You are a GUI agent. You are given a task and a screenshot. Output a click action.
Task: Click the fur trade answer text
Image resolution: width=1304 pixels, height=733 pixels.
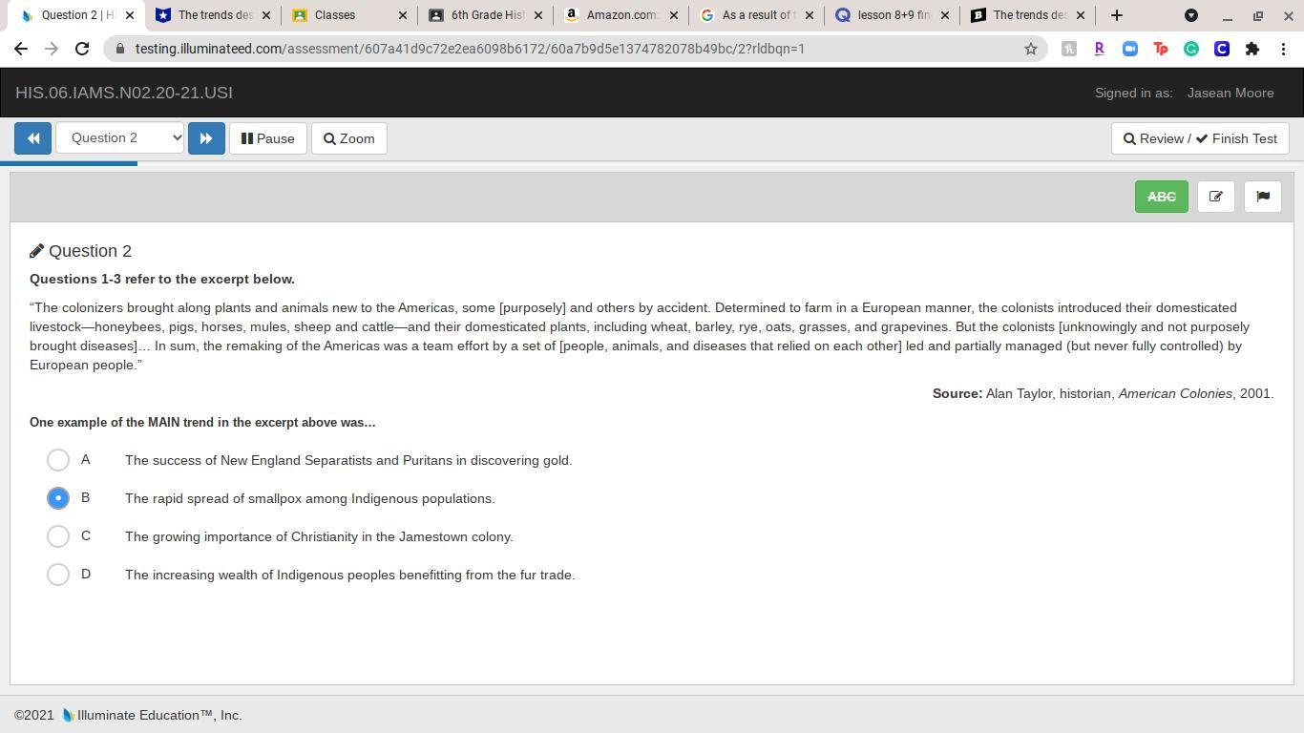pyautogui.click(x=350, y=575)
